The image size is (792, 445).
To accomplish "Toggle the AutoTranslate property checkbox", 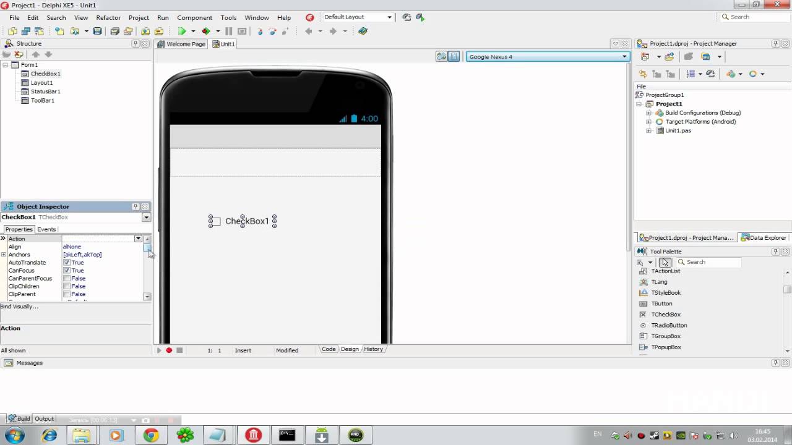I will (67, 263).
